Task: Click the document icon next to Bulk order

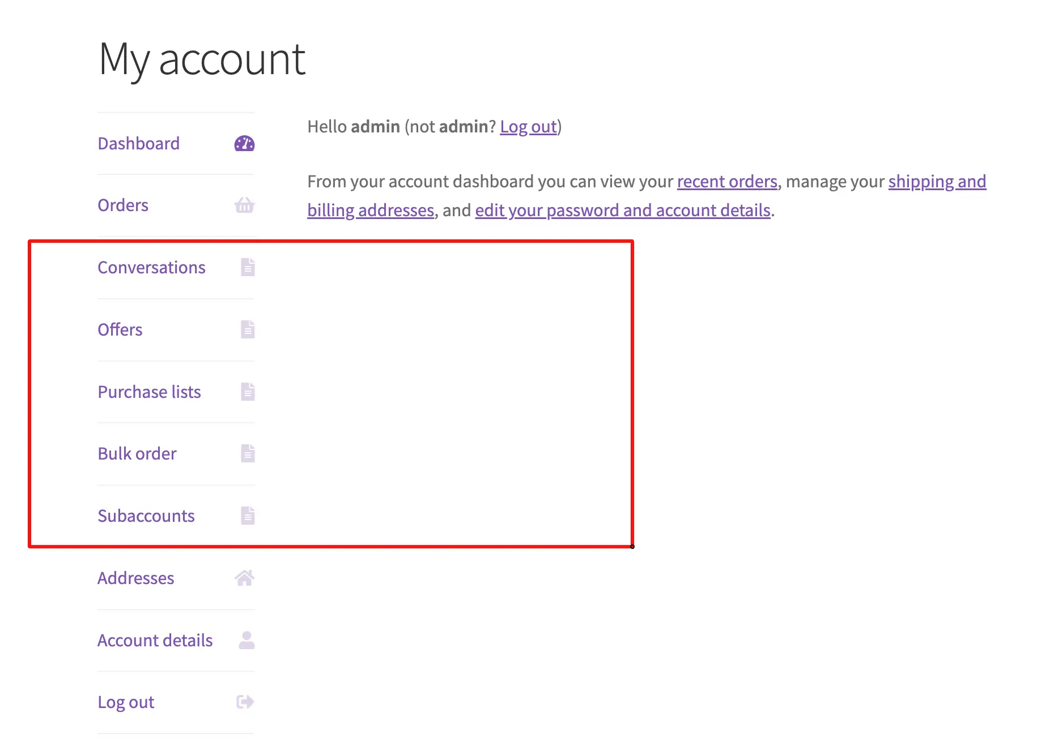Action: 248,453
